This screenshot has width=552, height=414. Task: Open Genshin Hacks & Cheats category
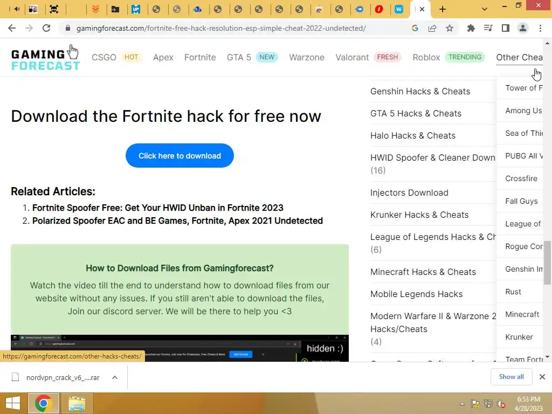click(420, 91)
